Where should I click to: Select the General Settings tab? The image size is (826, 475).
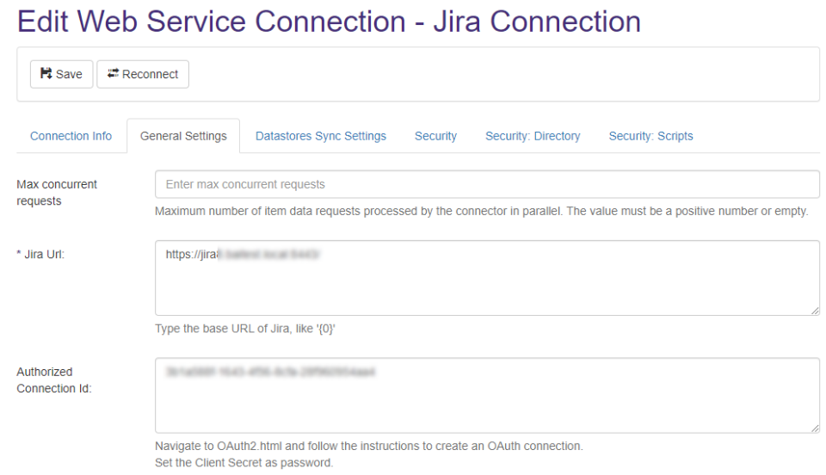pyautogui.click(x=183, y=136)
